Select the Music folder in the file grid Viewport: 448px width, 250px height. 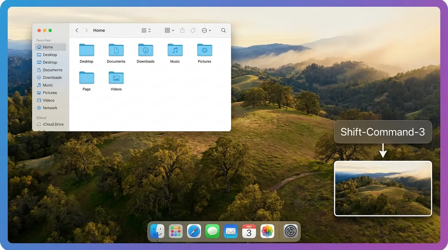click(175, 53)
